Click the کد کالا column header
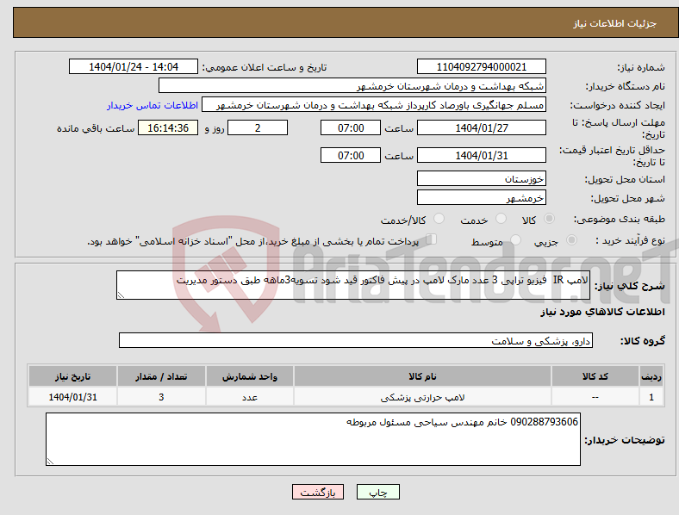The height and width of the screenshot is (515, 679). (x=595, y=376)
